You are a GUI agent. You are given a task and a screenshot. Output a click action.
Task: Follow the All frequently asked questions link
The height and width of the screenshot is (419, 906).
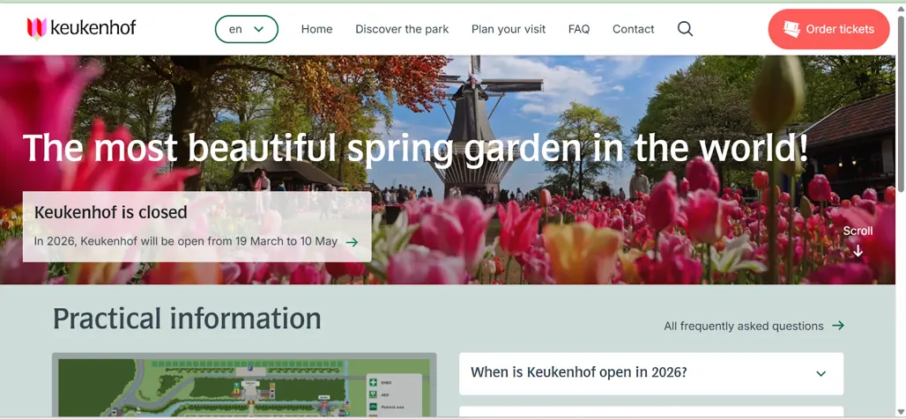pyautogui.click(x=743, y=326)
